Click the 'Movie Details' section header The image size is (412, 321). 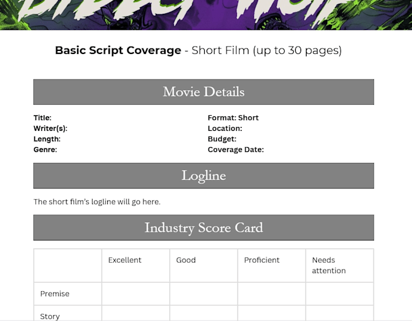pos(204,92)
